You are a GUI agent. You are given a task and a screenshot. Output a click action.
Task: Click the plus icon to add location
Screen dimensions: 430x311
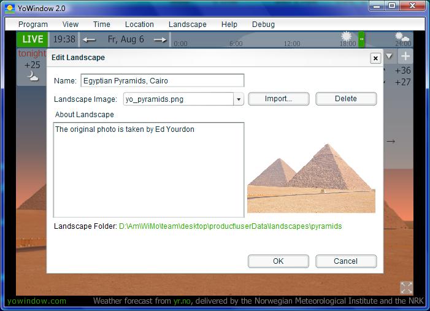[x=405, y=56]
